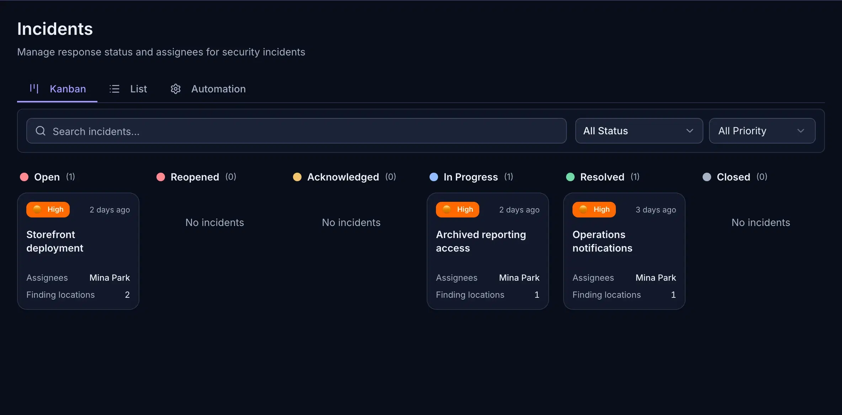Click 'No incidents' in the Reopened column
The height and width of the screenshot is (415, 842).
pyautogui.click(x=214, y=222)
